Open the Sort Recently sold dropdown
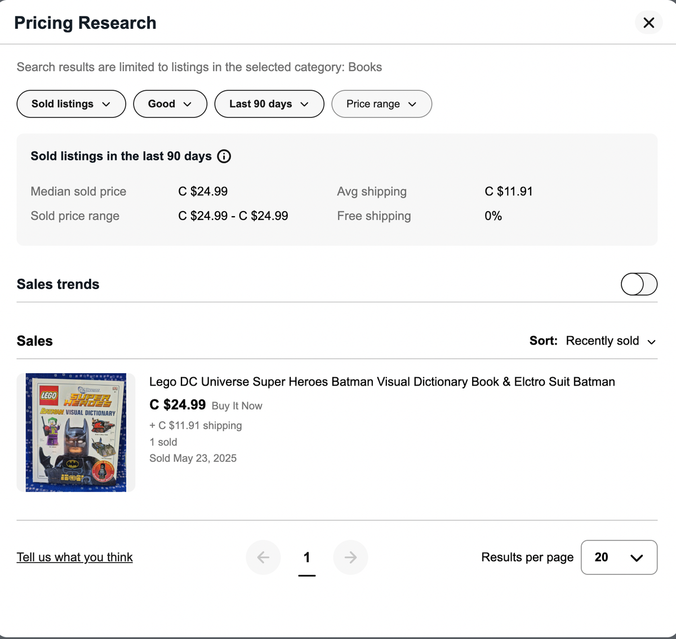The image size is (676, 639). tap(611, 341)
